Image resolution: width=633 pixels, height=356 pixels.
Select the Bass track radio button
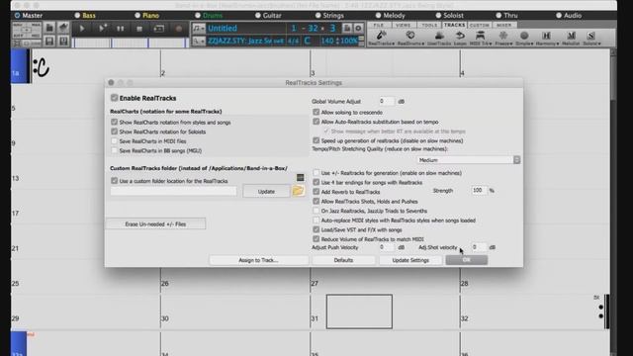(77, 16)
